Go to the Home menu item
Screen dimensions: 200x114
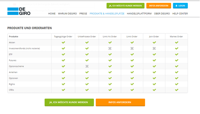pyautogui.click(x=52, y=14)
